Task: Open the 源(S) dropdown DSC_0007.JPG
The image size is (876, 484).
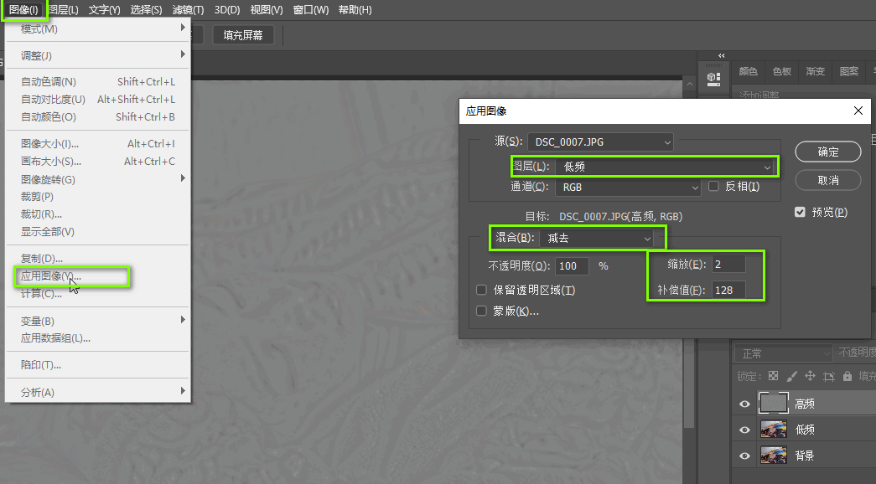Action: click(600, 142)
